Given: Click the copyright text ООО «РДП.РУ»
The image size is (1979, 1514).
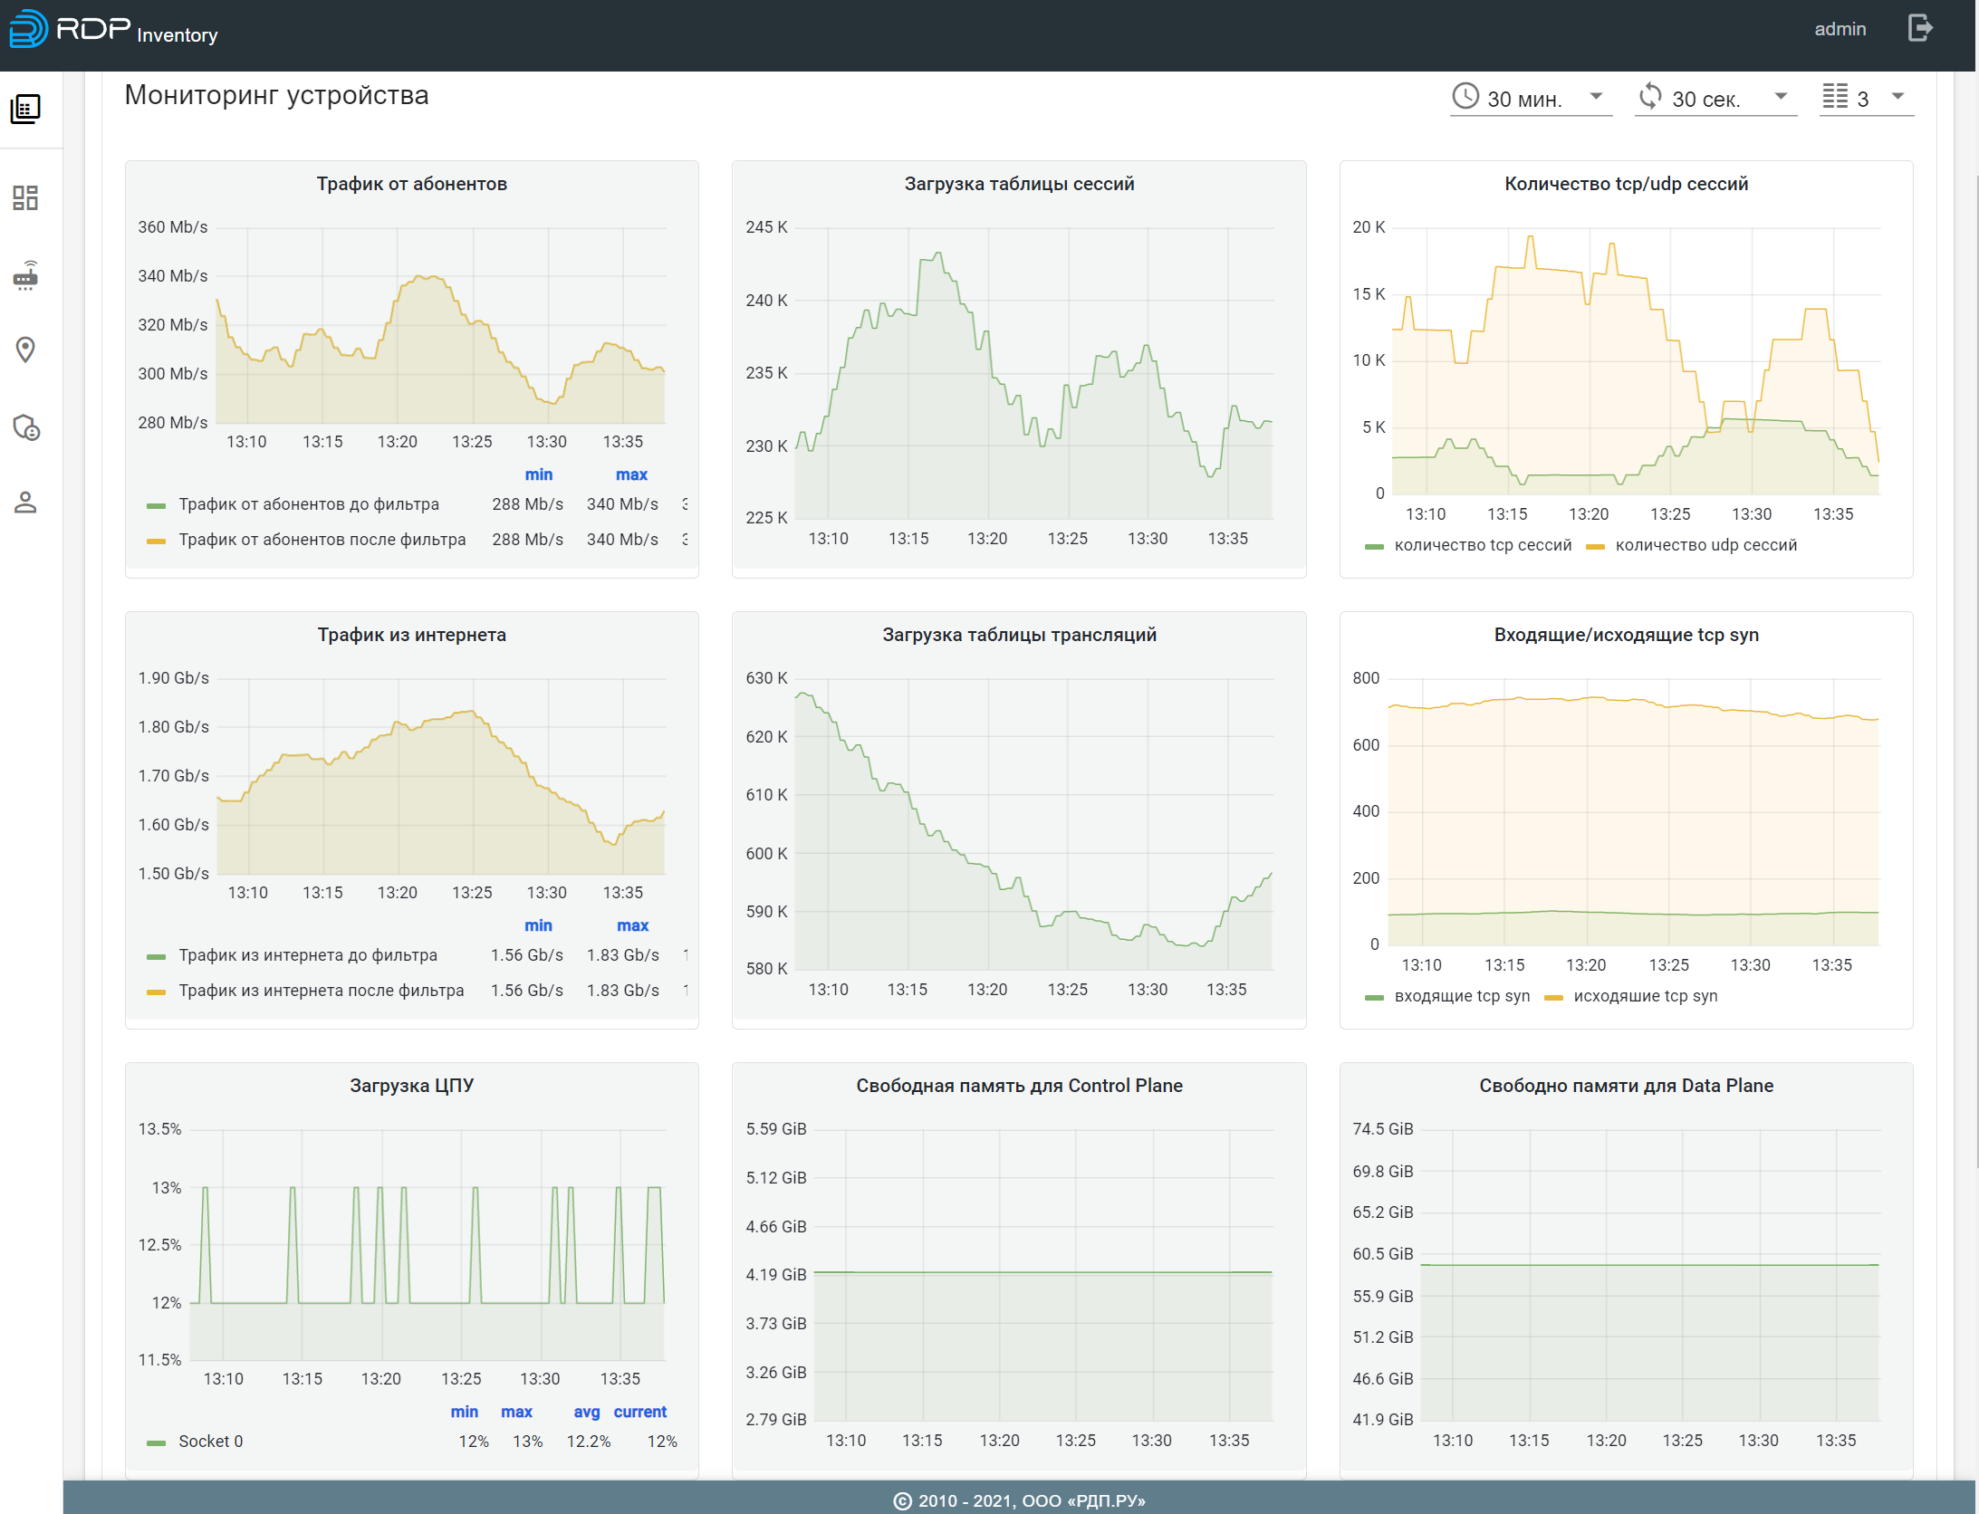Looking at the screenshot, I should 1083,1501.
